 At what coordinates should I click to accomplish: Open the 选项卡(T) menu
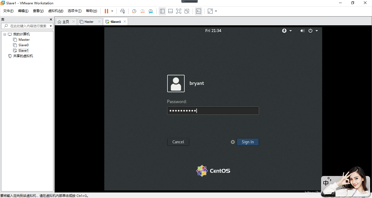coord(75,11)
